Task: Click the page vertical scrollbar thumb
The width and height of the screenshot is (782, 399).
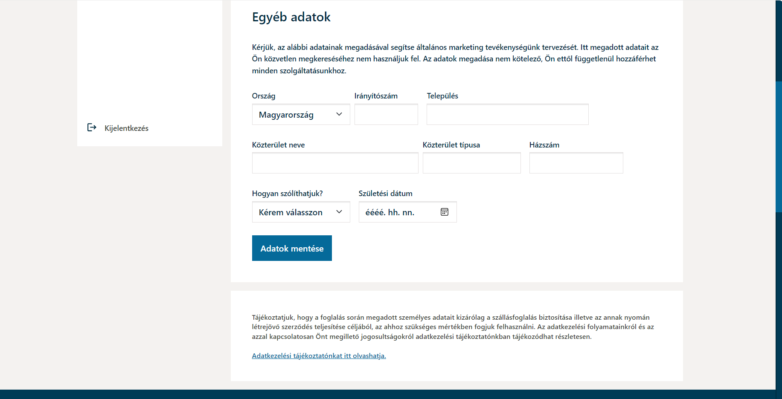Action: click(x=779, y=146)
